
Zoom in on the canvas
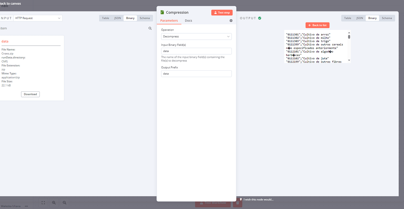pos(54,203)
